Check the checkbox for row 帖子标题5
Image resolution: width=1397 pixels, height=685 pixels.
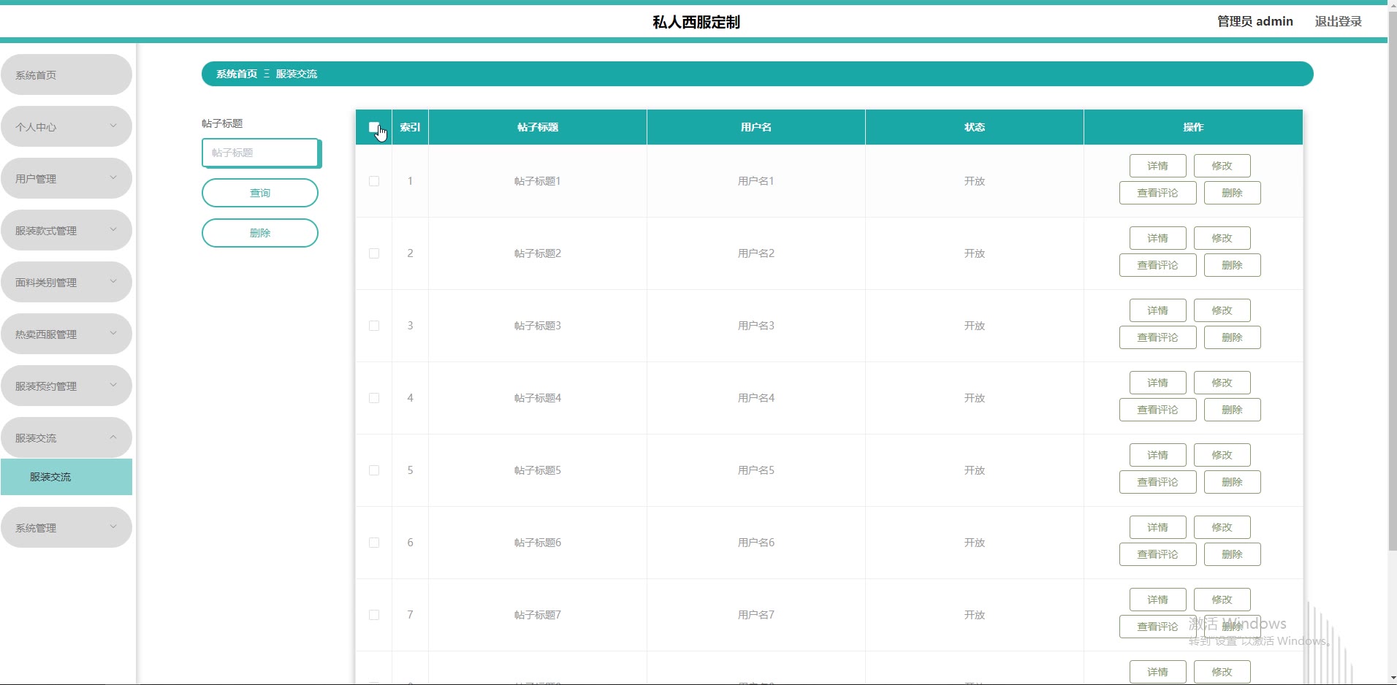(x=374, y=470)
